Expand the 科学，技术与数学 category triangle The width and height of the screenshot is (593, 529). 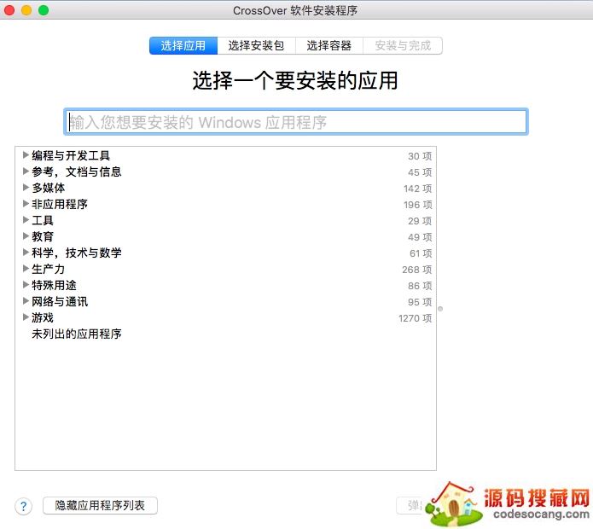pyautogui.click(x=26, y=253)
